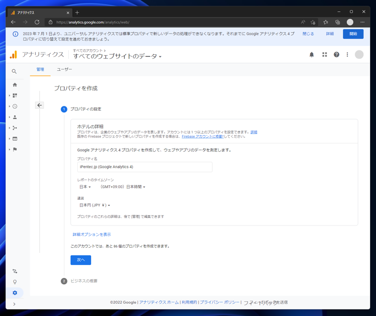Image resolution: width=376 pixels, height=316 pixels.
Task: Open the Audience person icon
Action: tap(15, 117)
